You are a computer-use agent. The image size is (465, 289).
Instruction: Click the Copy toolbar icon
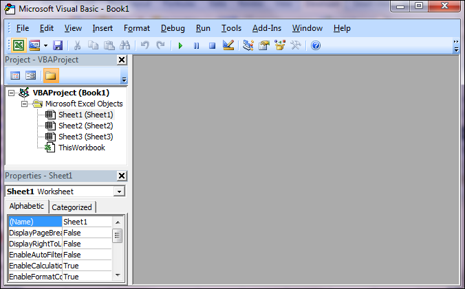93,45
